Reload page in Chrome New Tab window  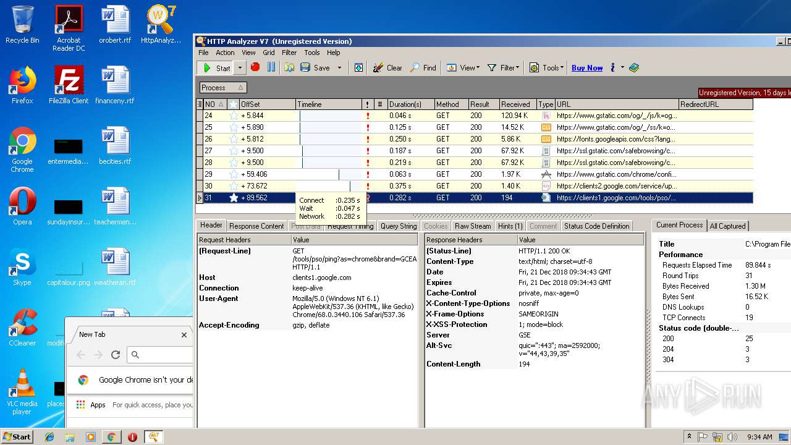point(115,355)
